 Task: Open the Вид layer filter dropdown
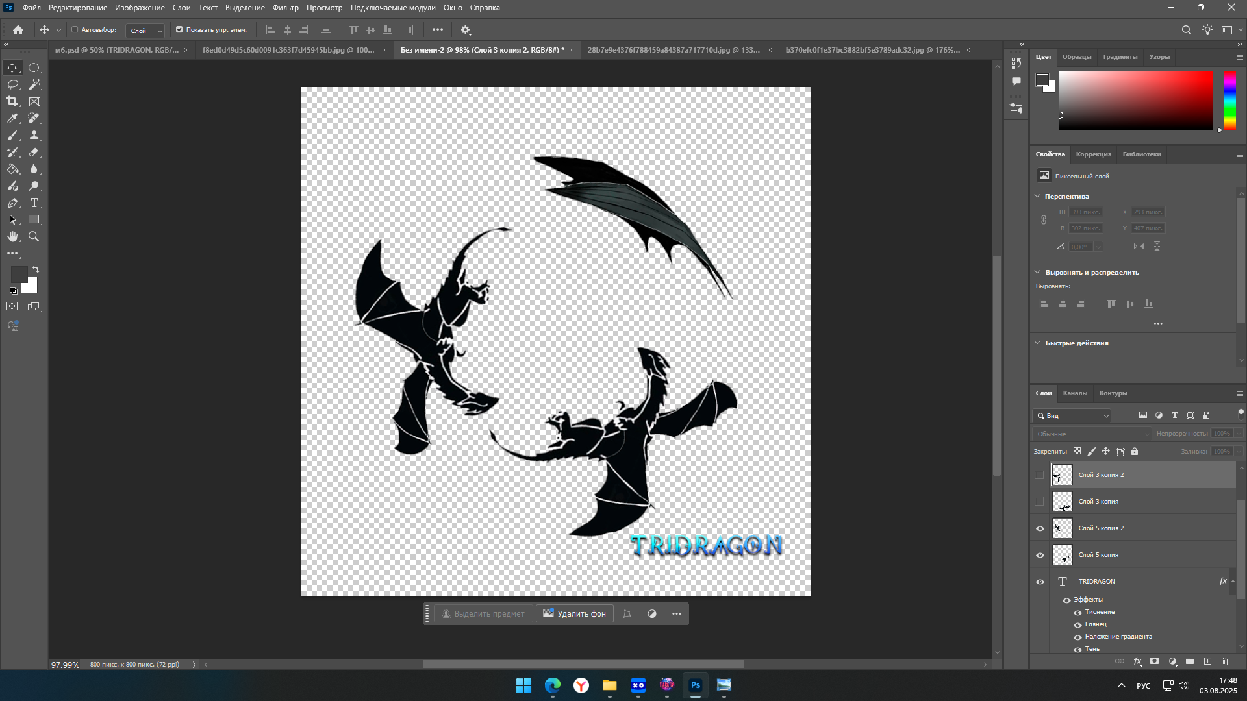[x=1072, y=416]
